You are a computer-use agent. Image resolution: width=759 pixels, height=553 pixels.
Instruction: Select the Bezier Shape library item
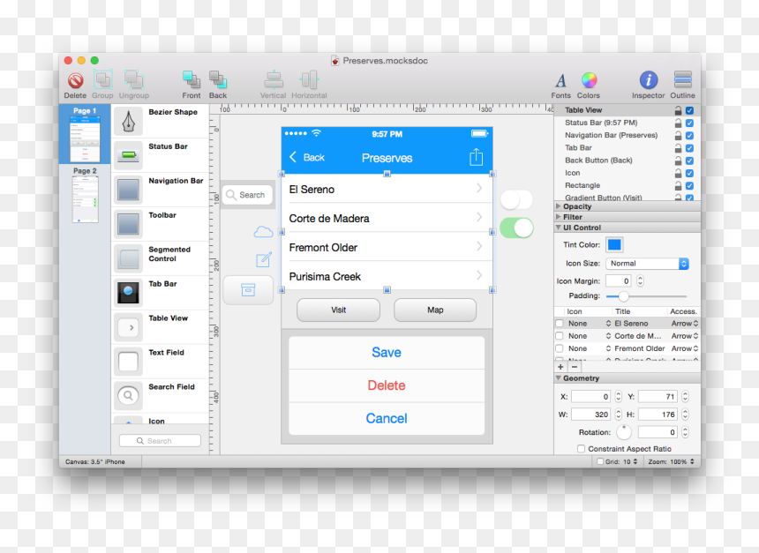point(162,122)
